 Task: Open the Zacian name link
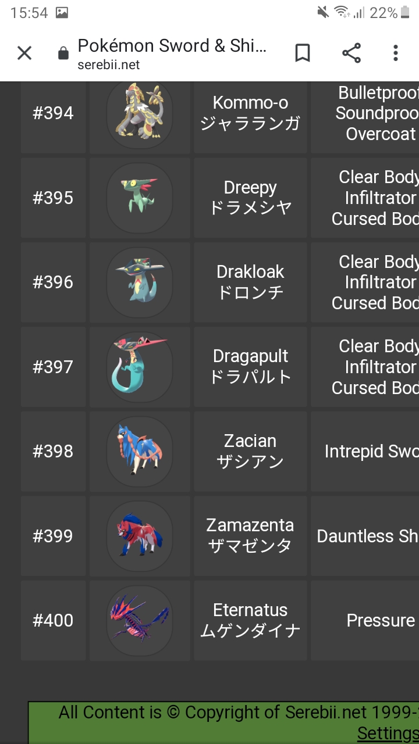(250, 441)
